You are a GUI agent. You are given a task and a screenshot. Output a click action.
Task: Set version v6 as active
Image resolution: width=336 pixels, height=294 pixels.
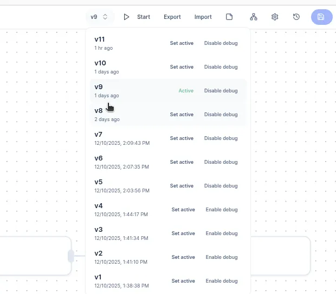pos(182,162)
